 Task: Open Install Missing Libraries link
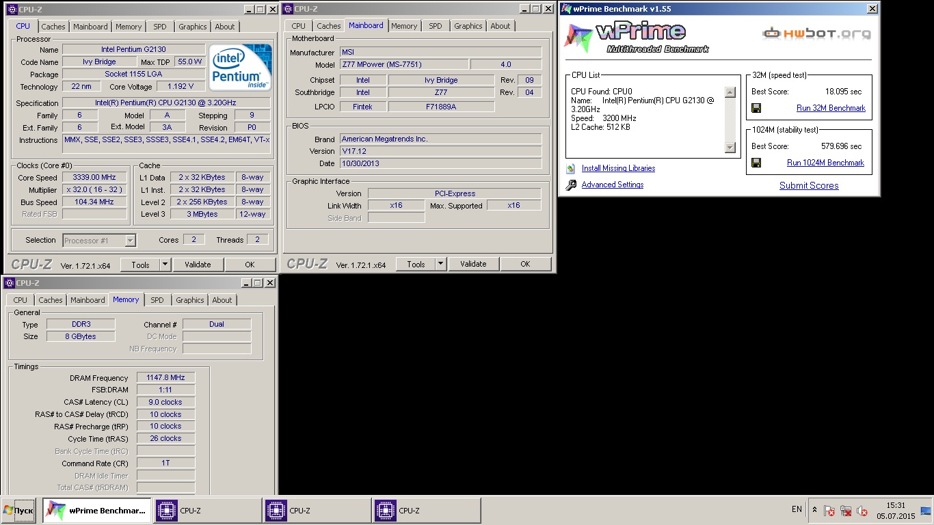click(x=618, y=168)
